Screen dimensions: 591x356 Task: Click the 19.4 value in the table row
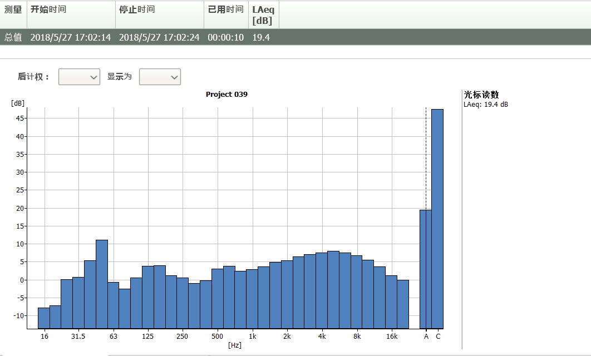tap(261, 37)
